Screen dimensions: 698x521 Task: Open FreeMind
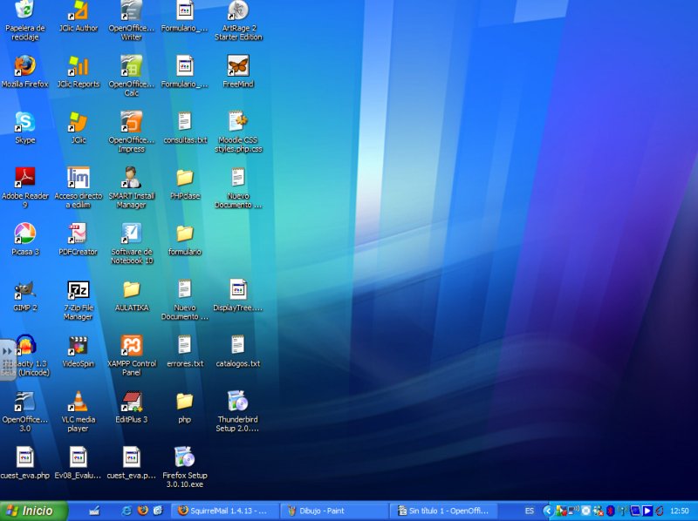pos(238,65)
